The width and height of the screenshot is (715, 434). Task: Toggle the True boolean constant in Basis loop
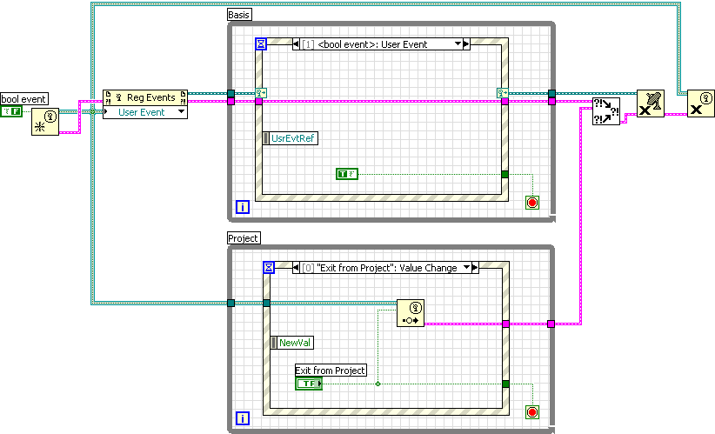tap(347, 174)
